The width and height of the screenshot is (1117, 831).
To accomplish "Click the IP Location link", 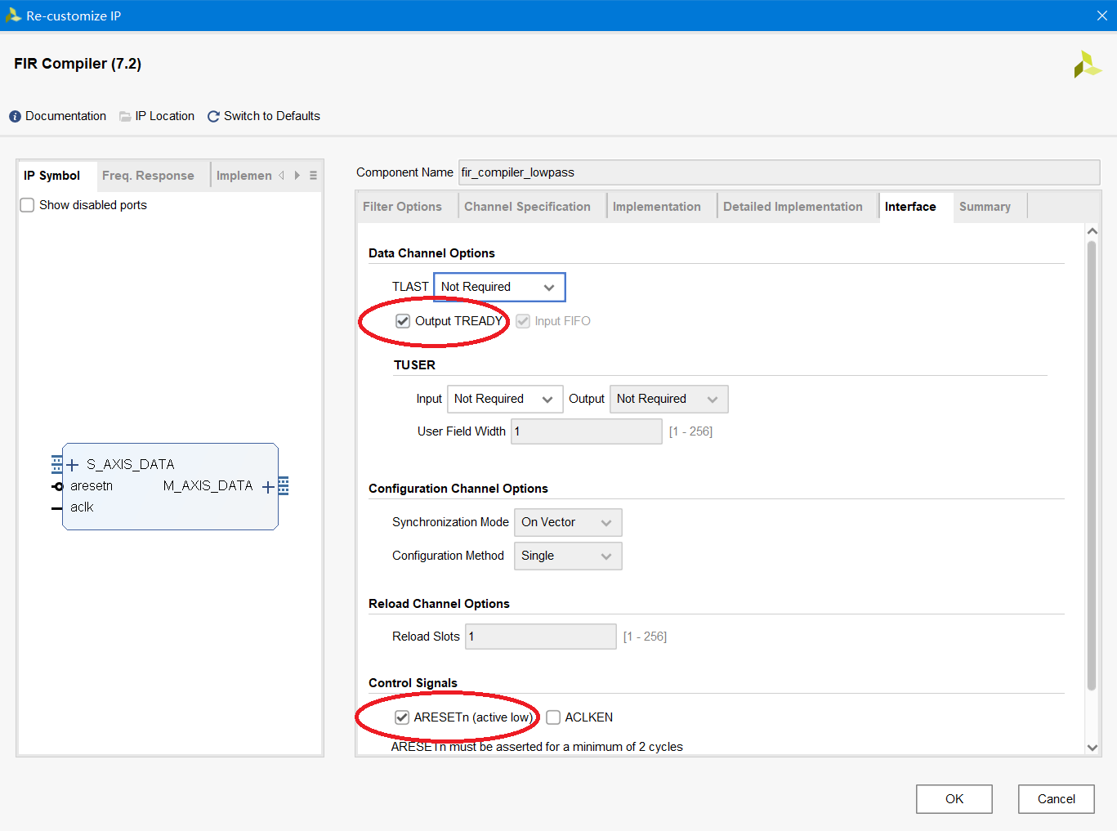I will click(165, 116).
